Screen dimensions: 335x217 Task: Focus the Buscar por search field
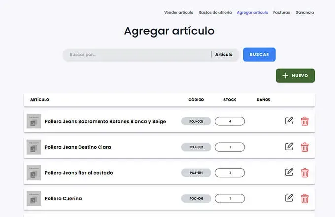(138, 55)
